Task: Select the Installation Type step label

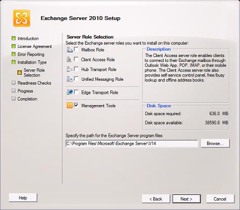Action: [32, 62]
